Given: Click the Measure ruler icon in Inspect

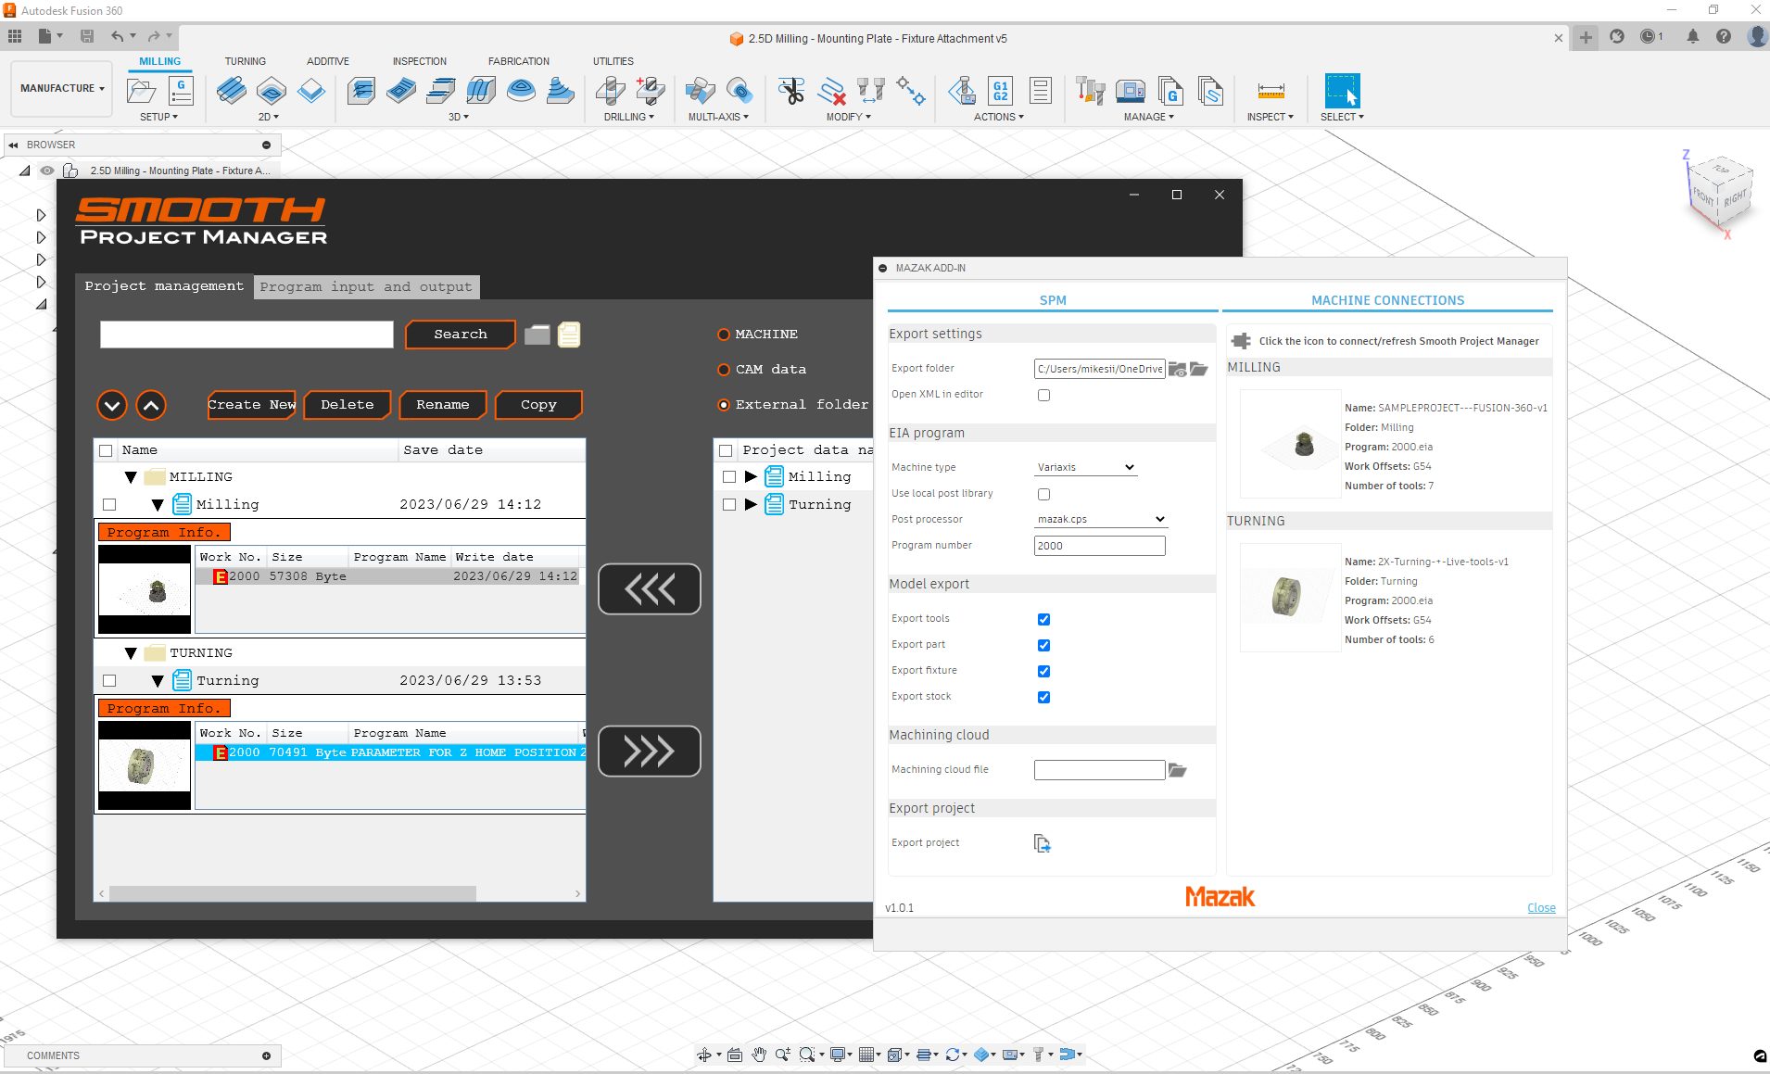Looking at the screenshot, I should (x=1271, y=91).
